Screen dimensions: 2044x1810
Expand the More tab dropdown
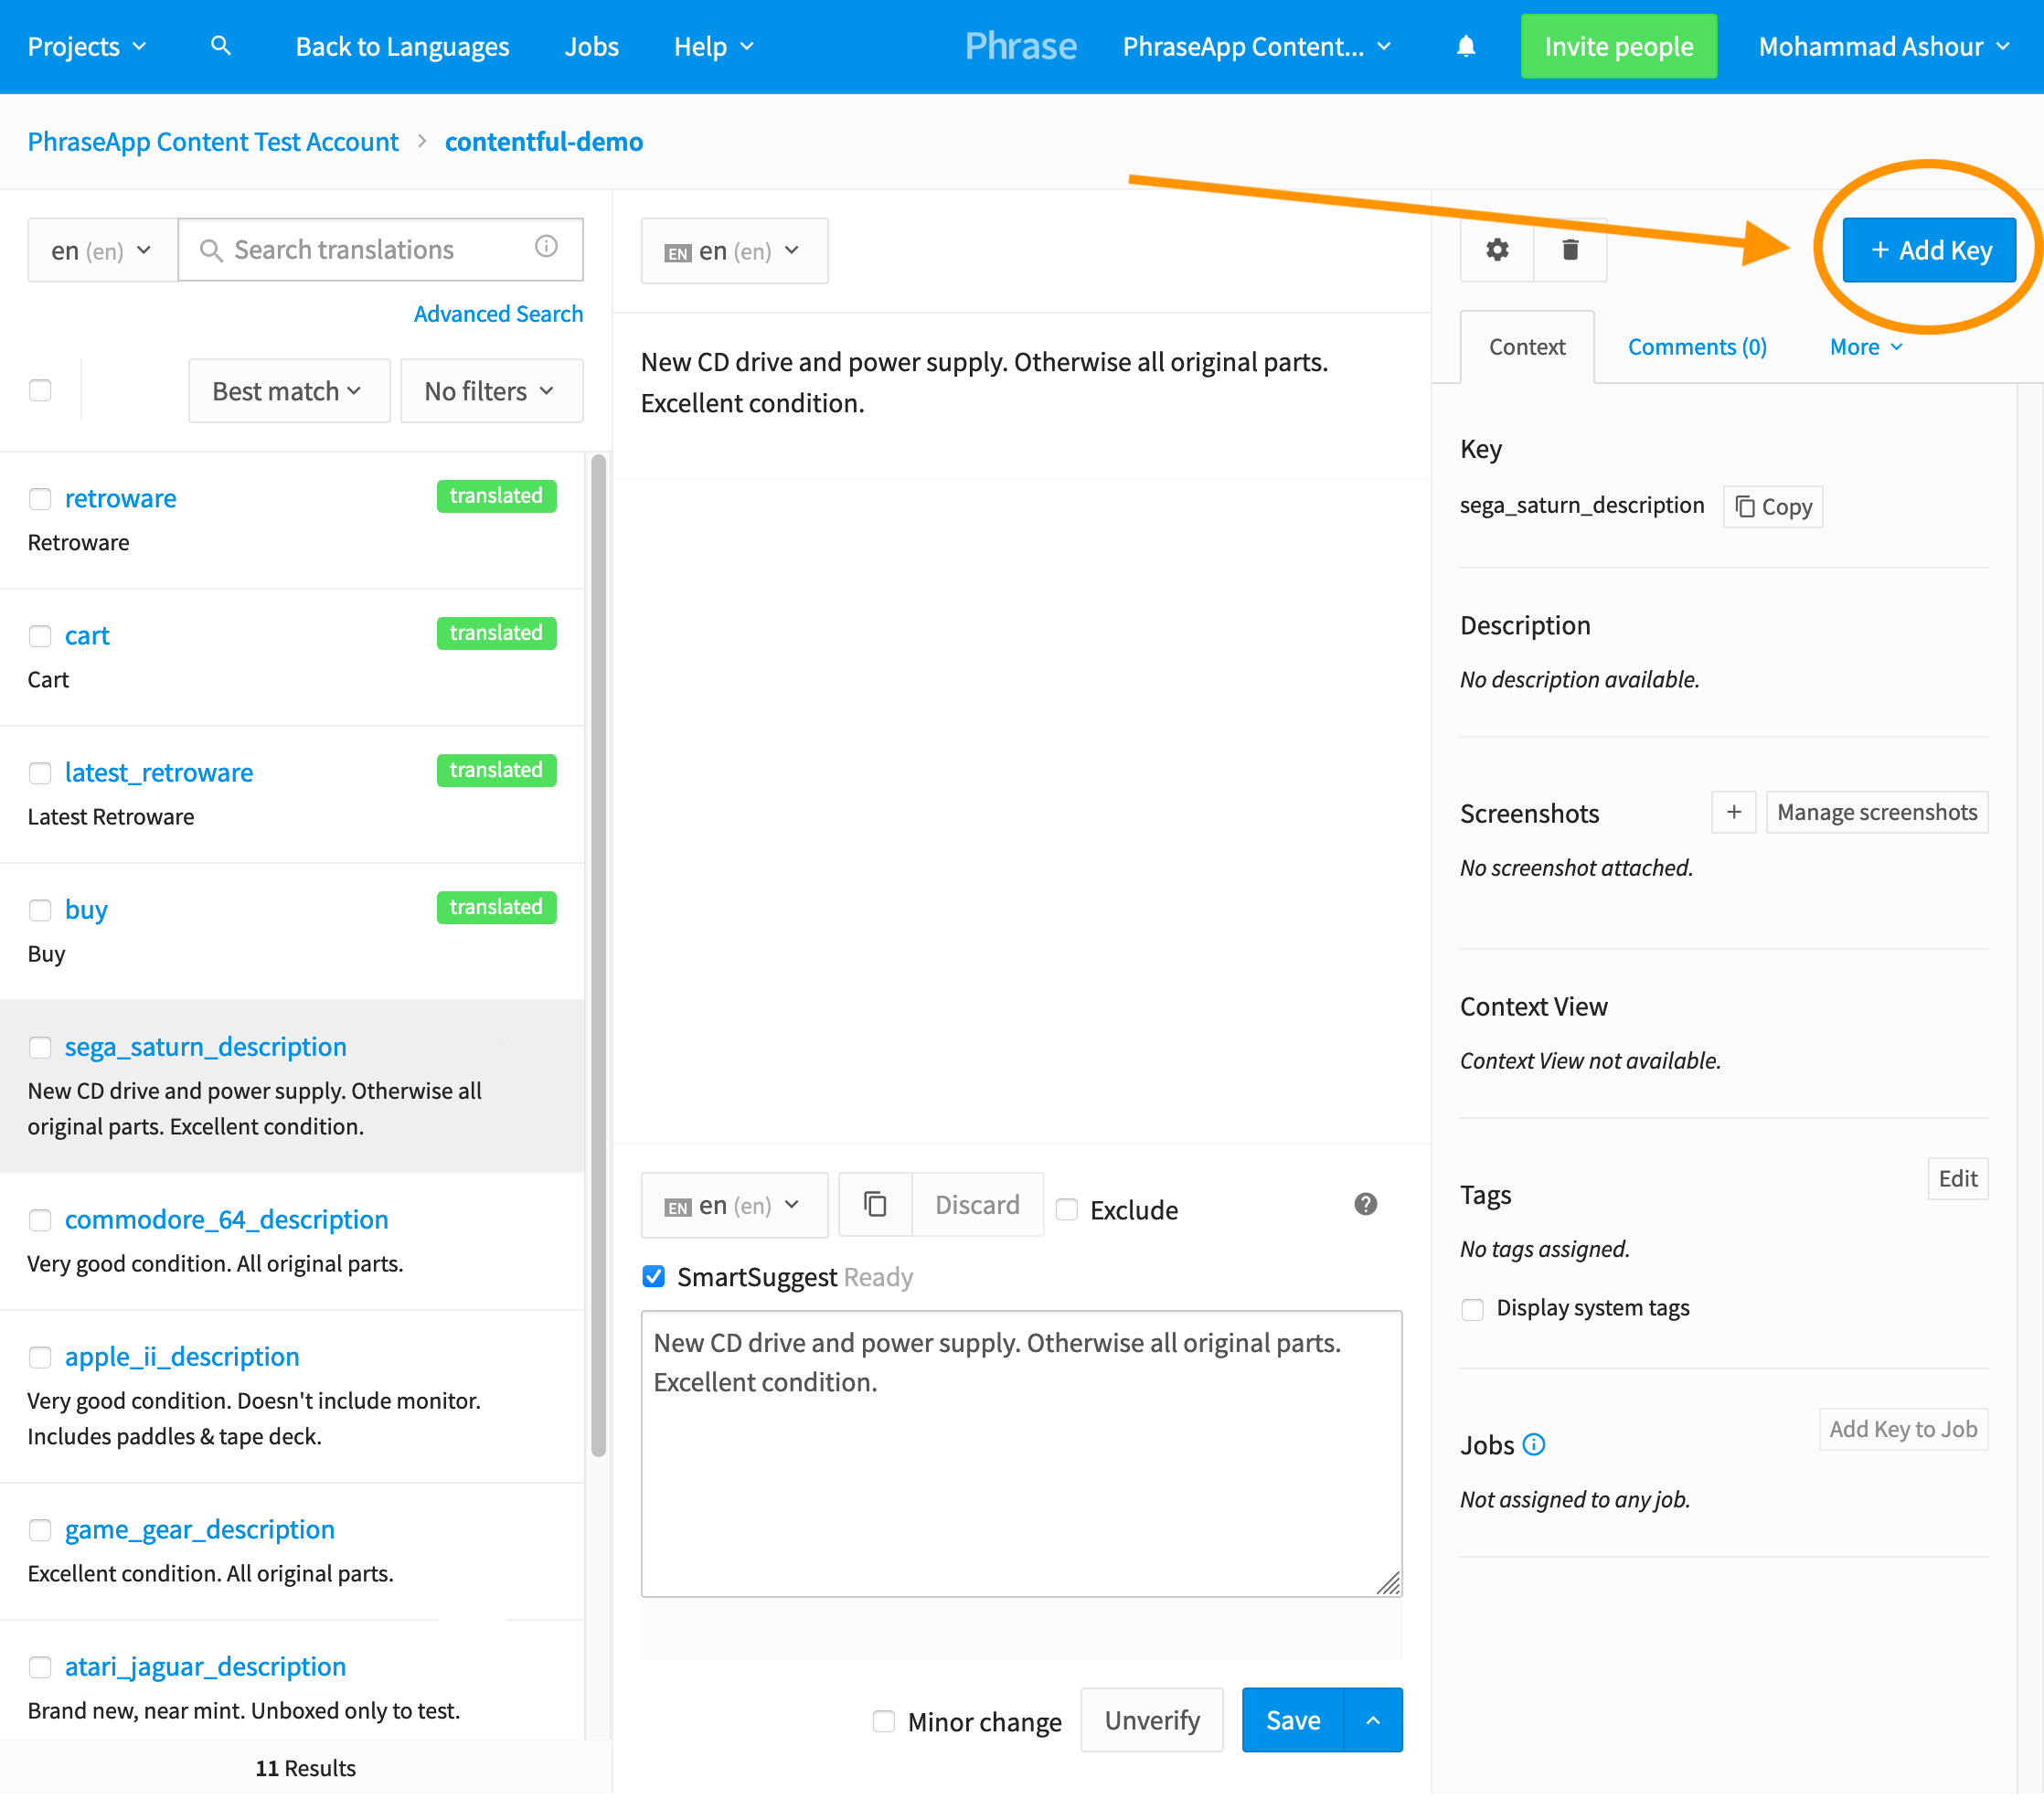point(1866,347)
